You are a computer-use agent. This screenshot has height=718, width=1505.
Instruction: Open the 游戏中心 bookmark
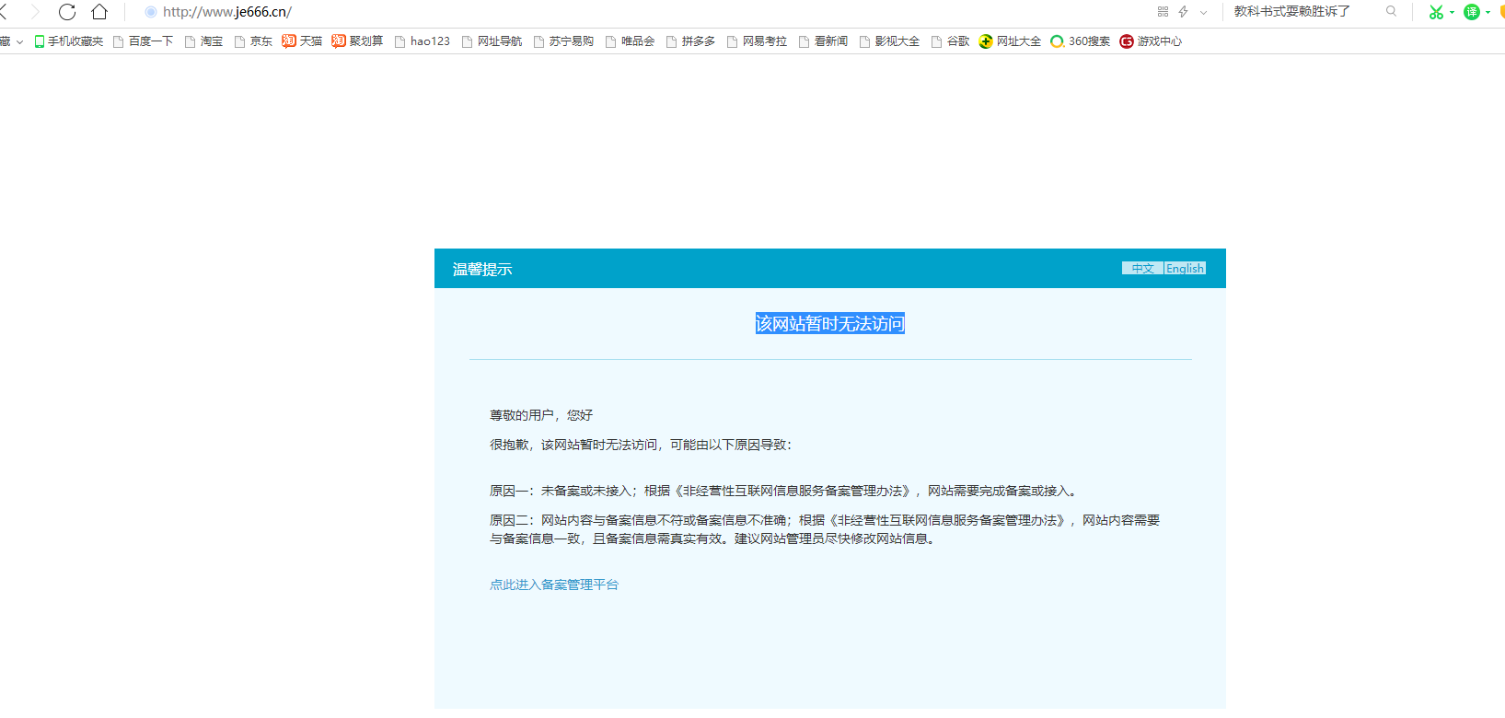pyautogui.click(x=1151, y=41)
